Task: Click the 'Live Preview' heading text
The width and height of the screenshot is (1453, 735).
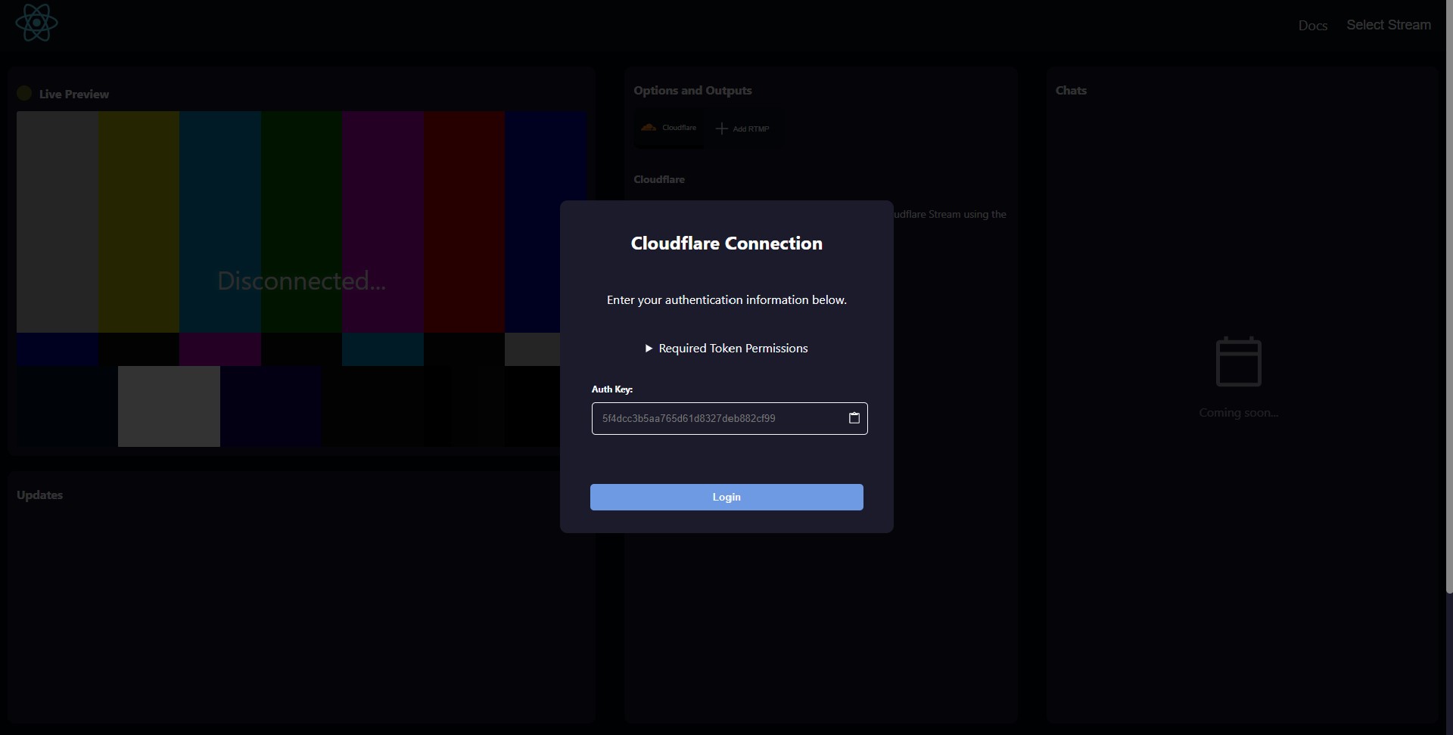Action: [x=74, y=95]
